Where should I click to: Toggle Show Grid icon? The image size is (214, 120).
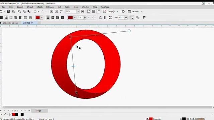[x=94, y=11]
